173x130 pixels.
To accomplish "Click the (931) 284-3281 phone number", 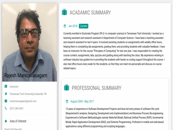I will pyautogui.click(x=16, y=108).
